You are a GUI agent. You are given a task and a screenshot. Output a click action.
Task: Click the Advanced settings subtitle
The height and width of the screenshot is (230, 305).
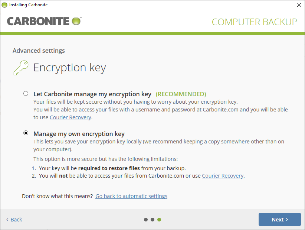39,51
